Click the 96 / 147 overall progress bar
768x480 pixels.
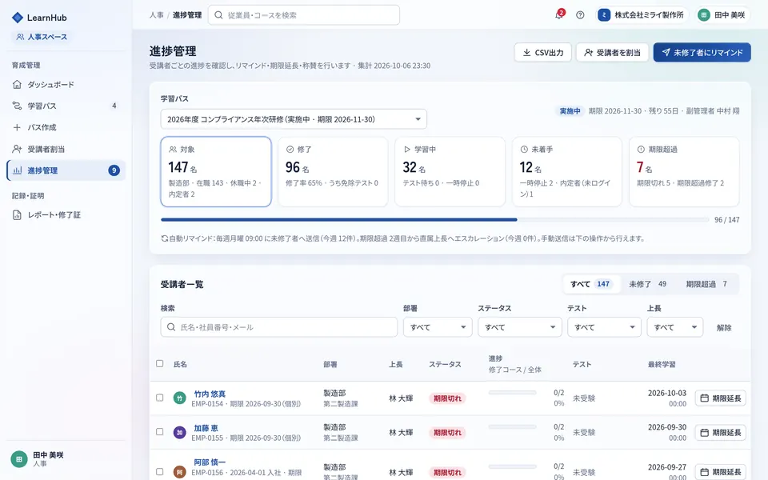(x=434, y=220)
